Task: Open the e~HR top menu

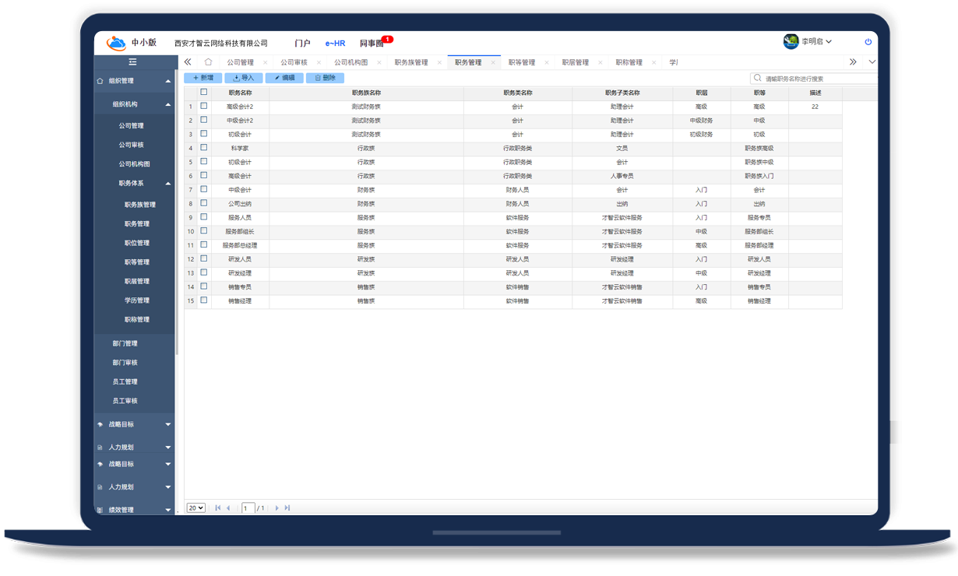Action: pos(335,44)
